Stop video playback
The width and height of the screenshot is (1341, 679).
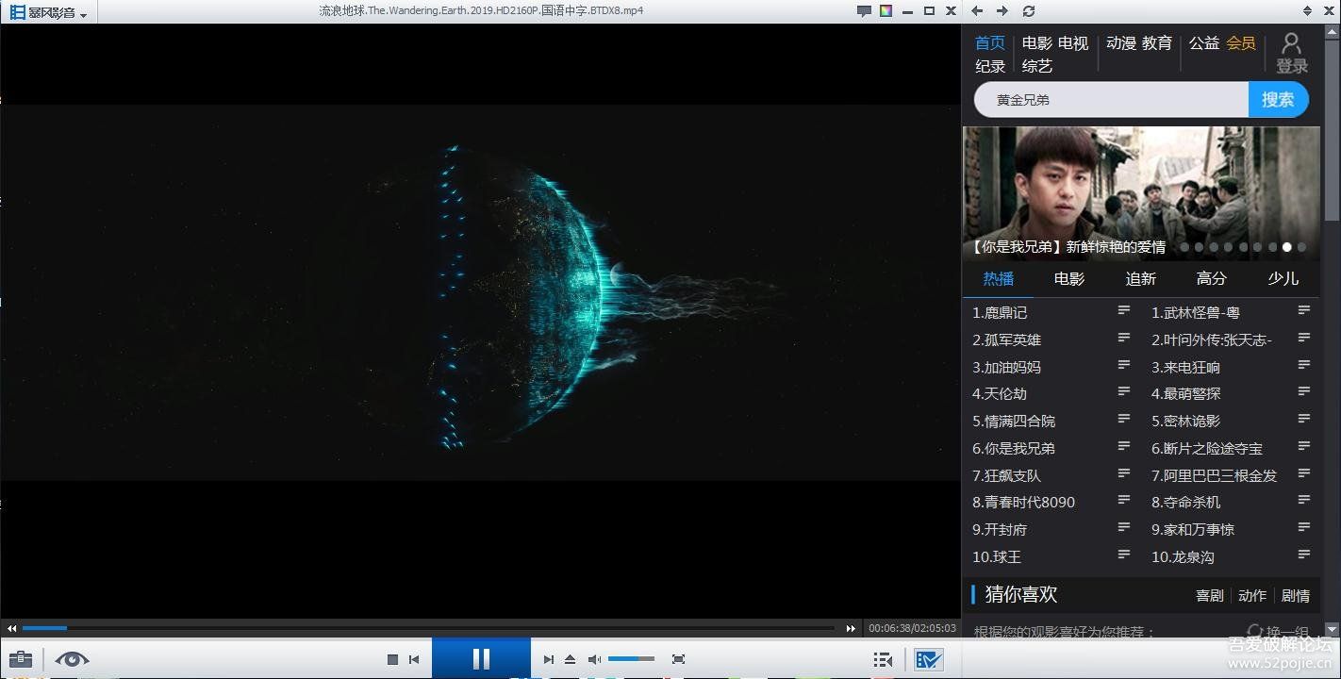pos(392,659)
